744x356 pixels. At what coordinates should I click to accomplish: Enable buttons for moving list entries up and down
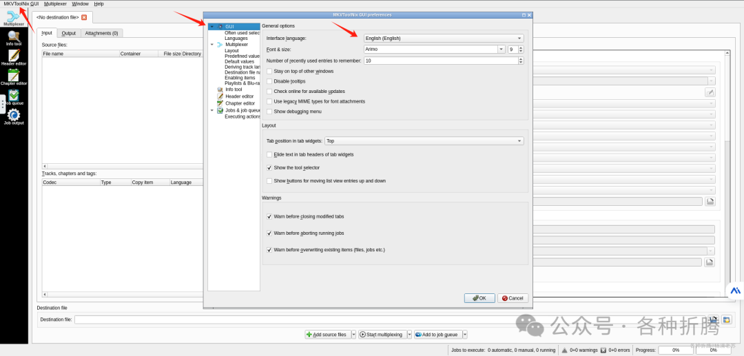pos(269,181)
